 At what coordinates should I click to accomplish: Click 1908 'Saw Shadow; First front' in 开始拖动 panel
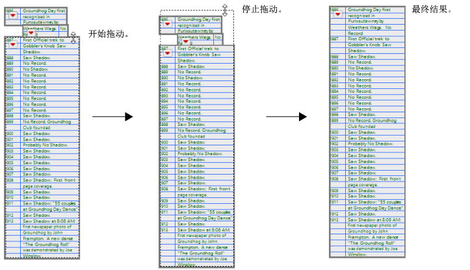[49, 180]
